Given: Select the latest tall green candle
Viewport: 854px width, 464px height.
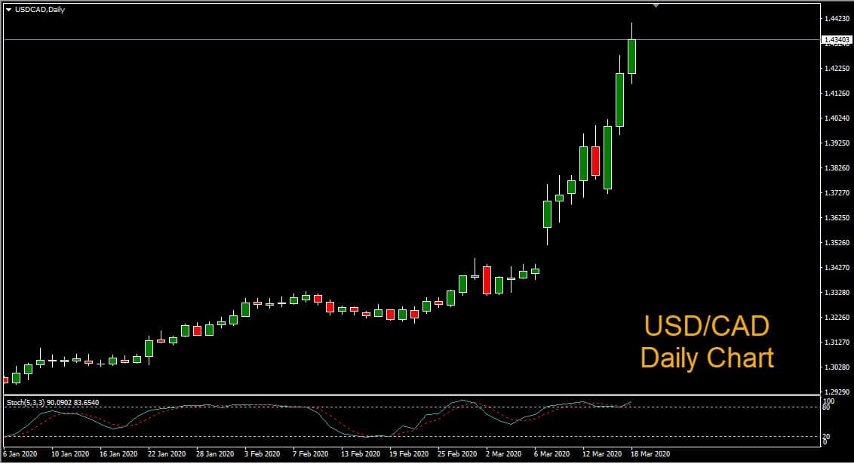Looking at the screenshot, I should pos(631,56).
